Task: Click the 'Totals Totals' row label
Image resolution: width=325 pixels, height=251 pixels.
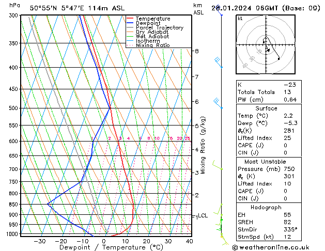Action: coord(256,92)
